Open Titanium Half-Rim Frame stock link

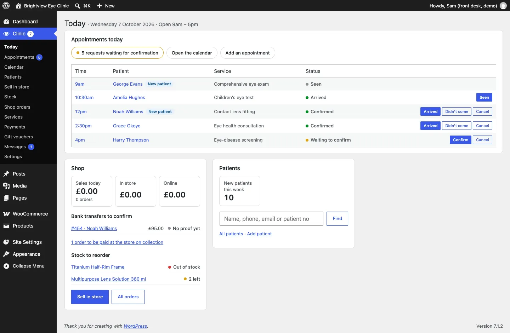98,267
